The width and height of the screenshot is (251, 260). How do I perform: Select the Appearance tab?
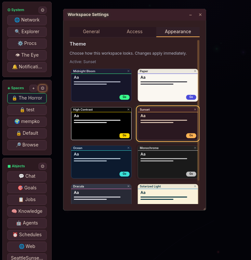click(178, 32)
